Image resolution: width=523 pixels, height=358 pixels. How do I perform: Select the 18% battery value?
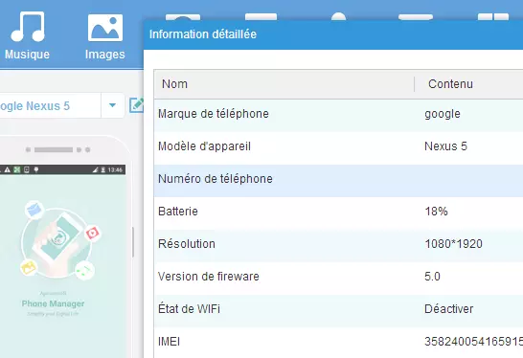click(436, 212)
